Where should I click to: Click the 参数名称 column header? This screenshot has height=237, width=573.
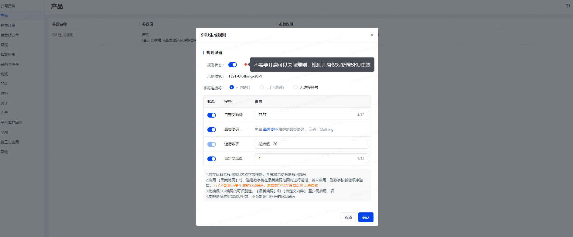60,24
